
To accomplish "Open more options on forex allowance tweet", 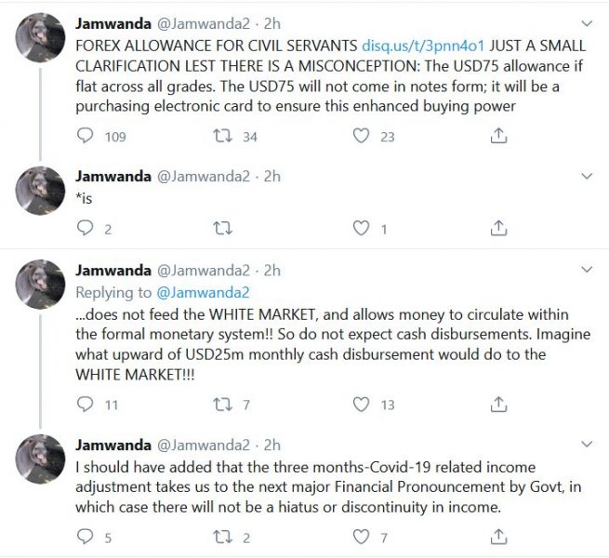I will pos(587,22).
